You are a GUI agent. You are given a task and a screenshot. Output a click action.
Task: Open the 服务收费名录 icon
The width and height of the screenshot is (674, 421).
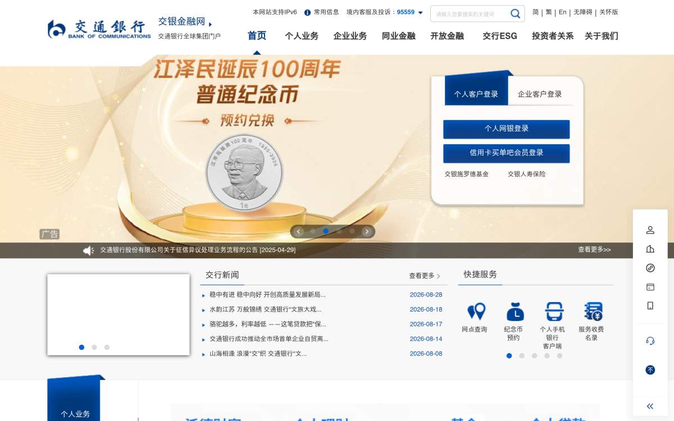[x=593, y=312]
